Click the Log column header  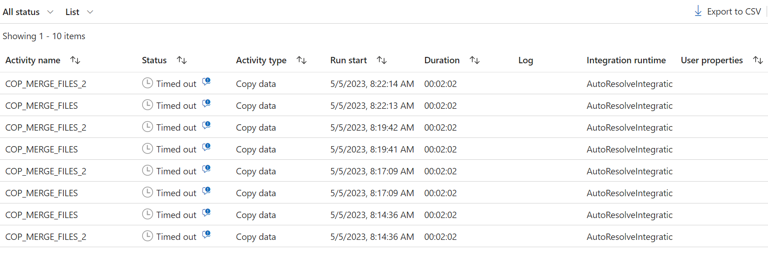tap(525, 60)
